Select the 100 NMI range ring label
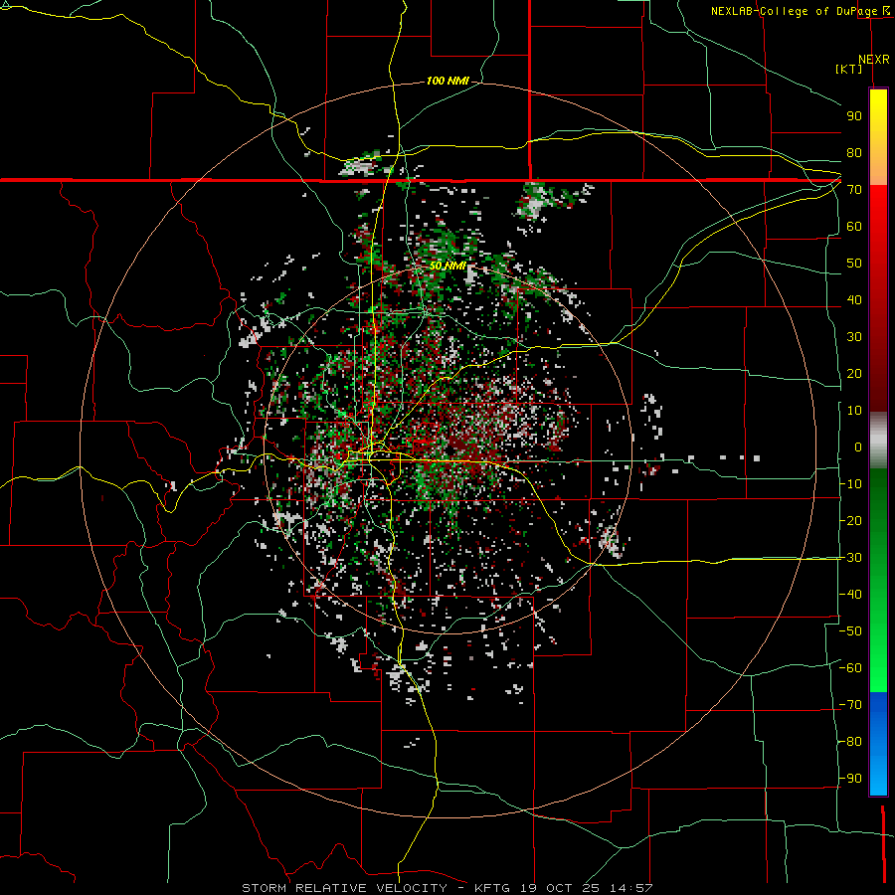This screenshot has width=895, height=895. [447, 81]
